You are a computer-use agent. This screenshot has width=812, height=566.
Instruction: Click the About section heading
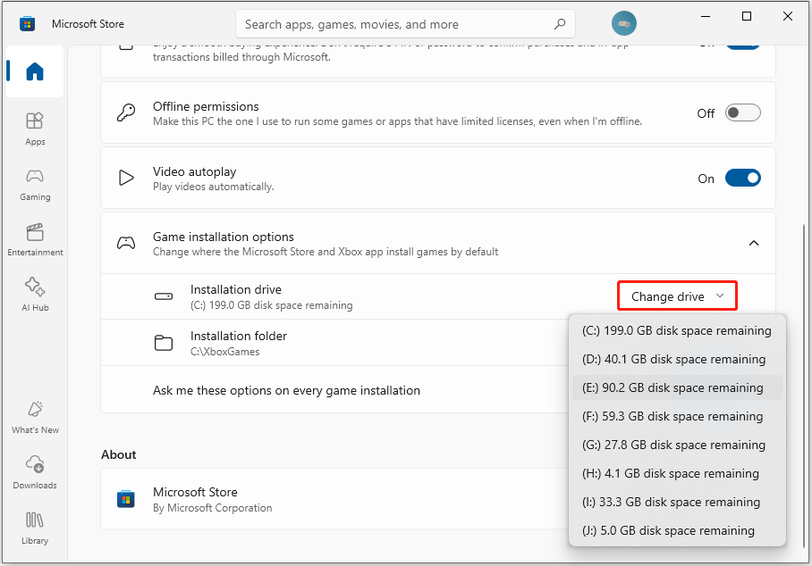point(119,455)
